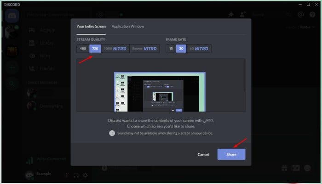Open Nitro in the sidebar
Viewport: 322px width, 184px height.
pos(40,56)
